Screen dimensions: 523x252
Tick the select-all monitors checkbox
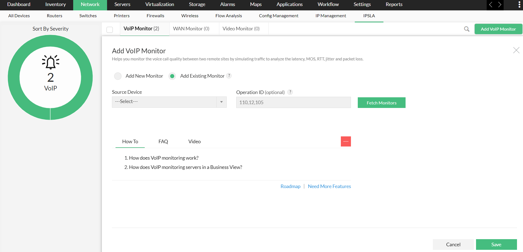110,30
